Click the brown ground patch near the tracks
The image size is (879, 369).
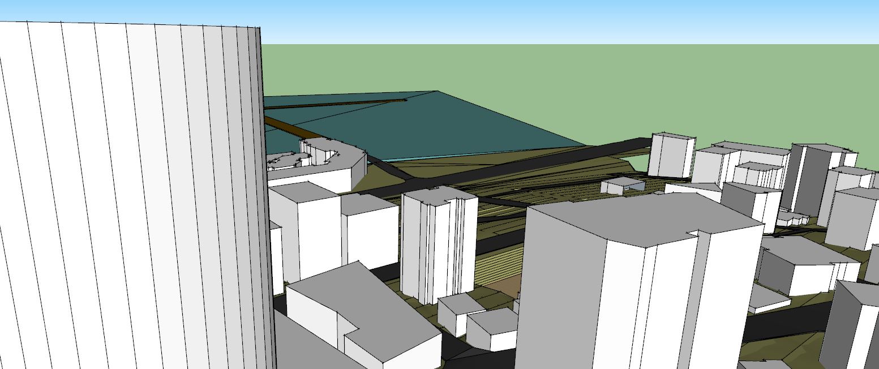point(507,287)
